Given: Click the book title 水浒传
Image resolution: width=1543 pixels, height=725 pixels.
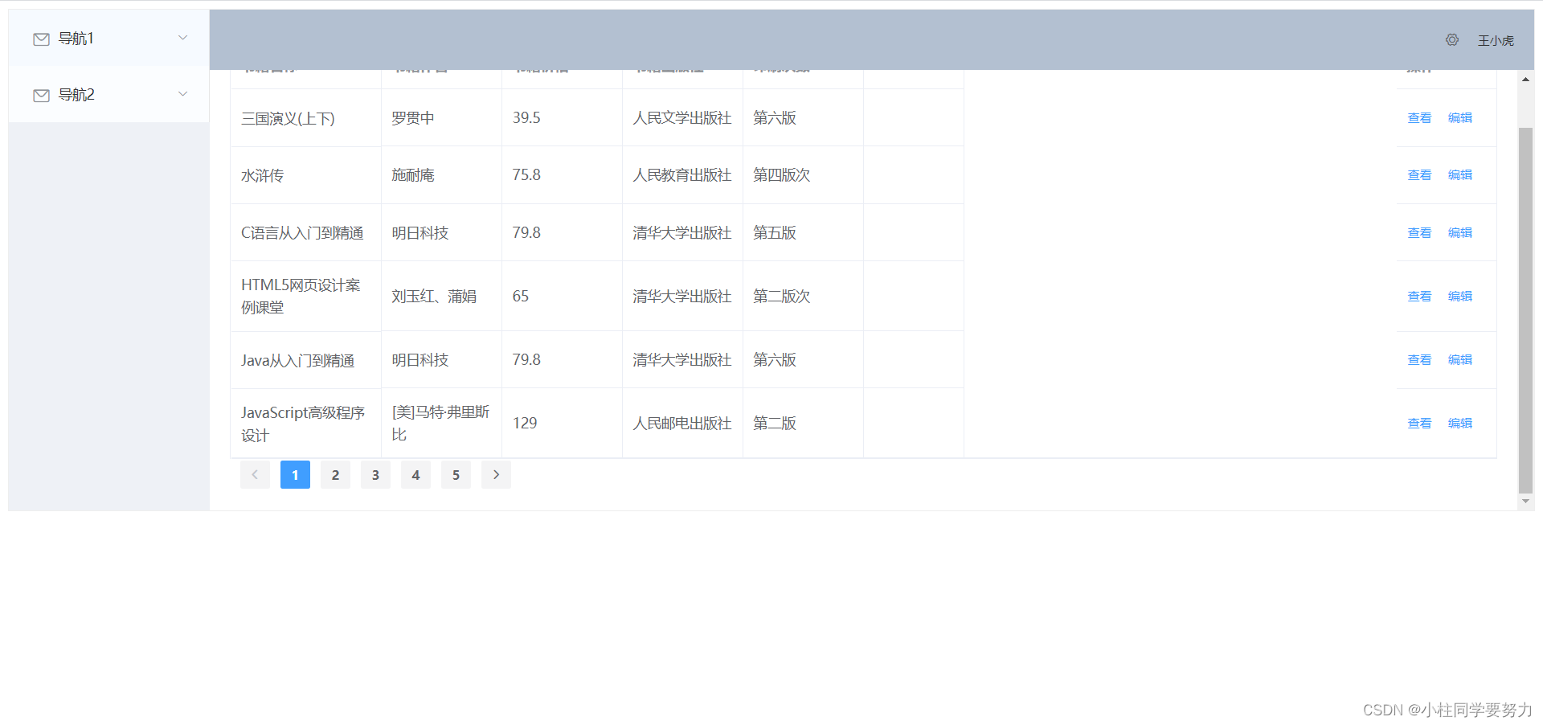Looking at the screenshot, I should [x=262, y=175].
